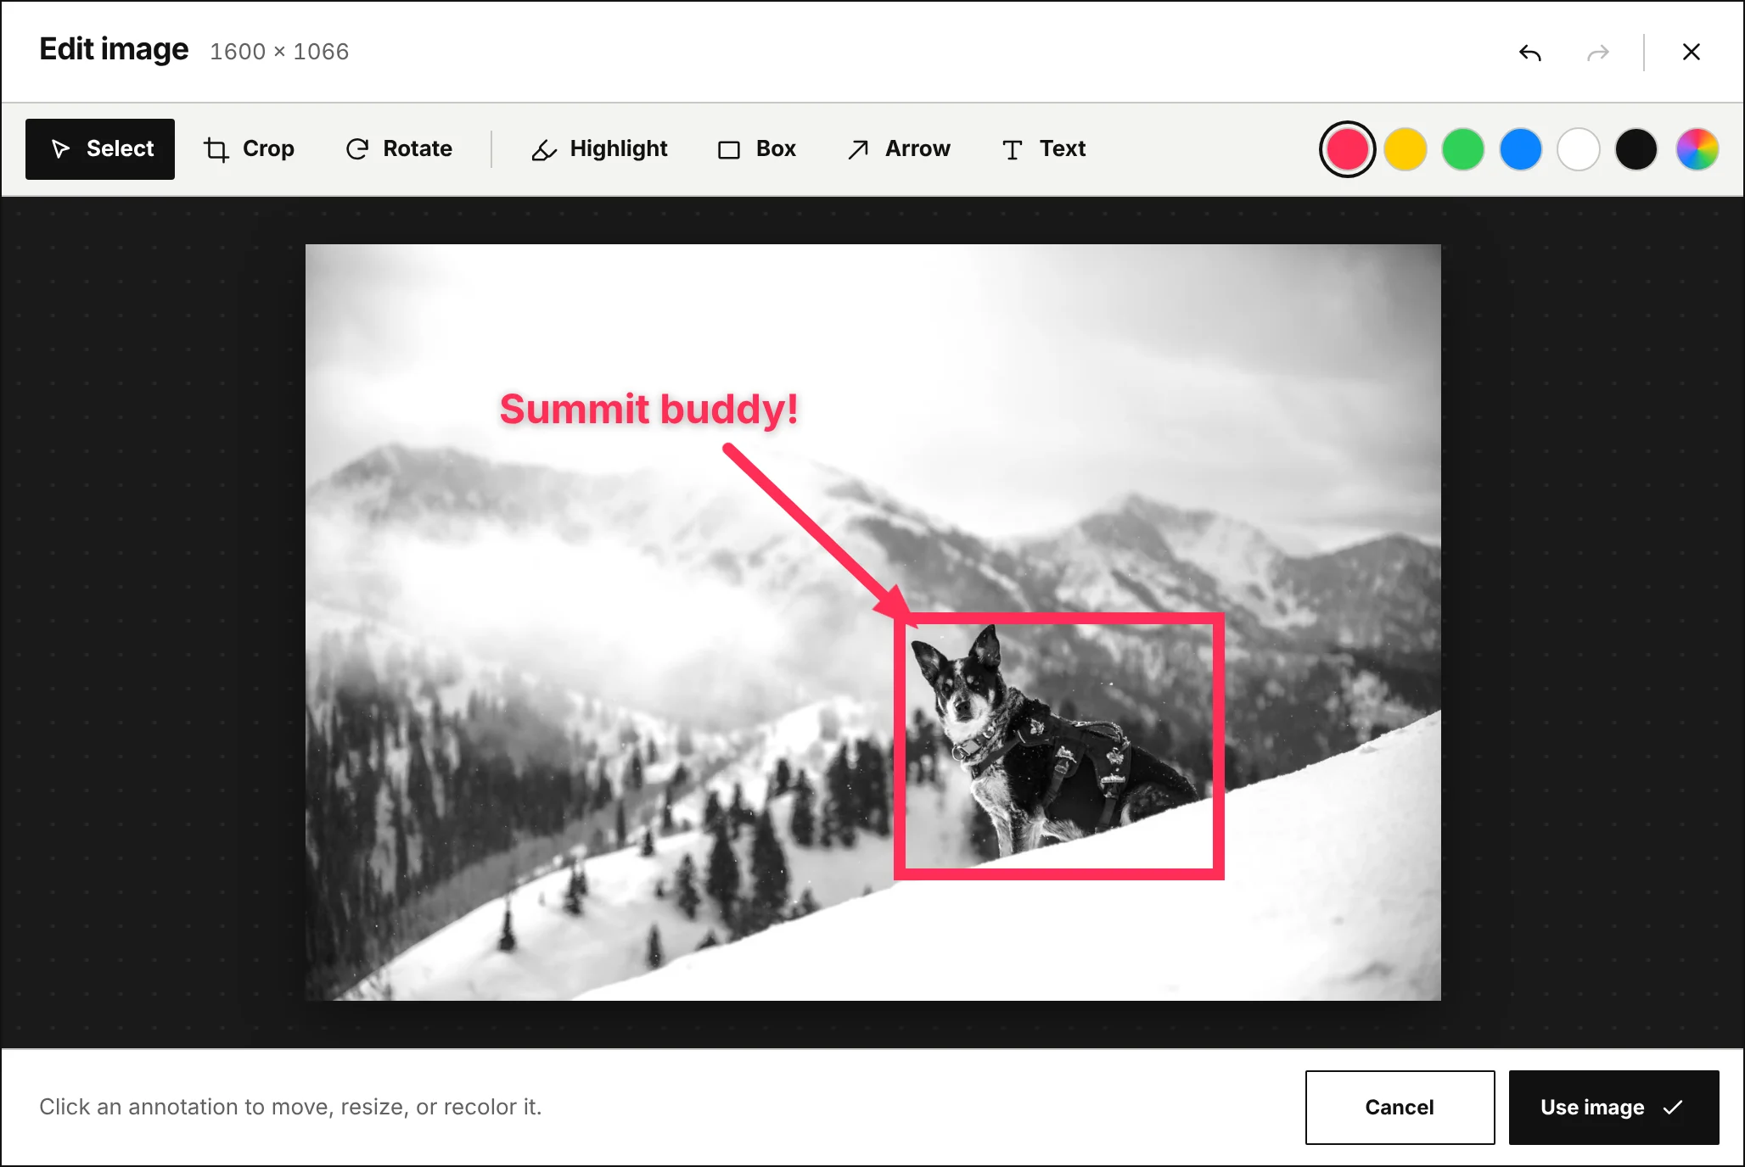Select the Box annotation tool
Screen dimensions: 1745x1167
pos(757,149)
